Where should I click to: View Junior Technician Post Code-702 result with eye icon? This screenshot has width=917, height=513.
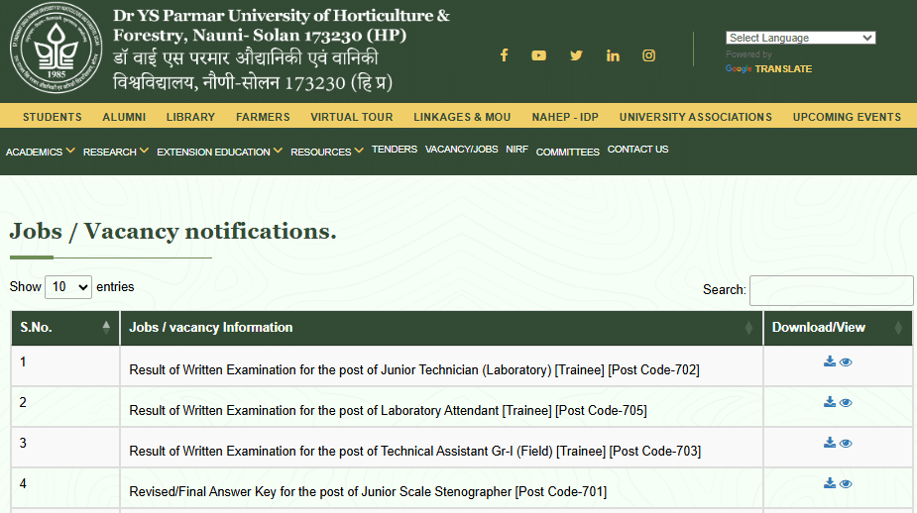click(846, 362)
